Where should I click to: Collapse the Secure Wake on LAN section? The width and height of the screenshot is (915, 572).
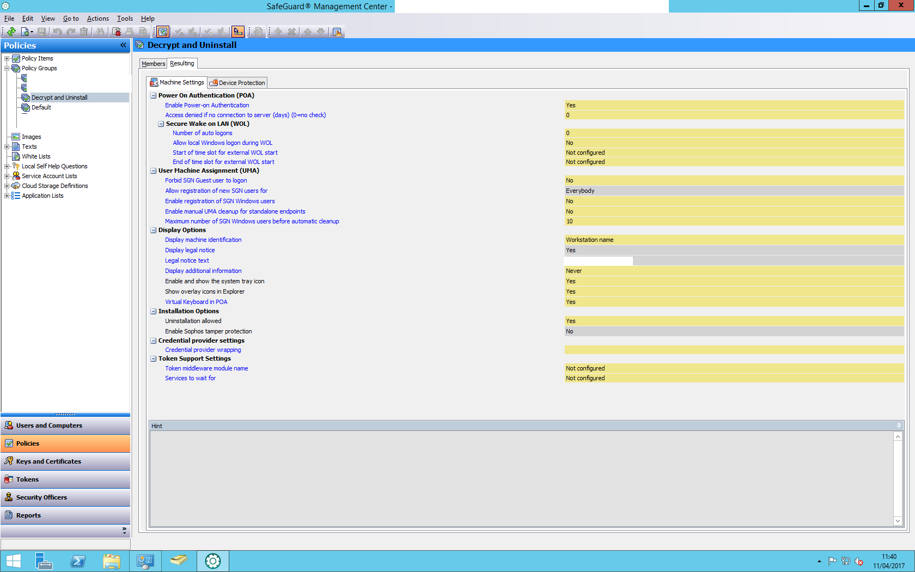[161, 124]
